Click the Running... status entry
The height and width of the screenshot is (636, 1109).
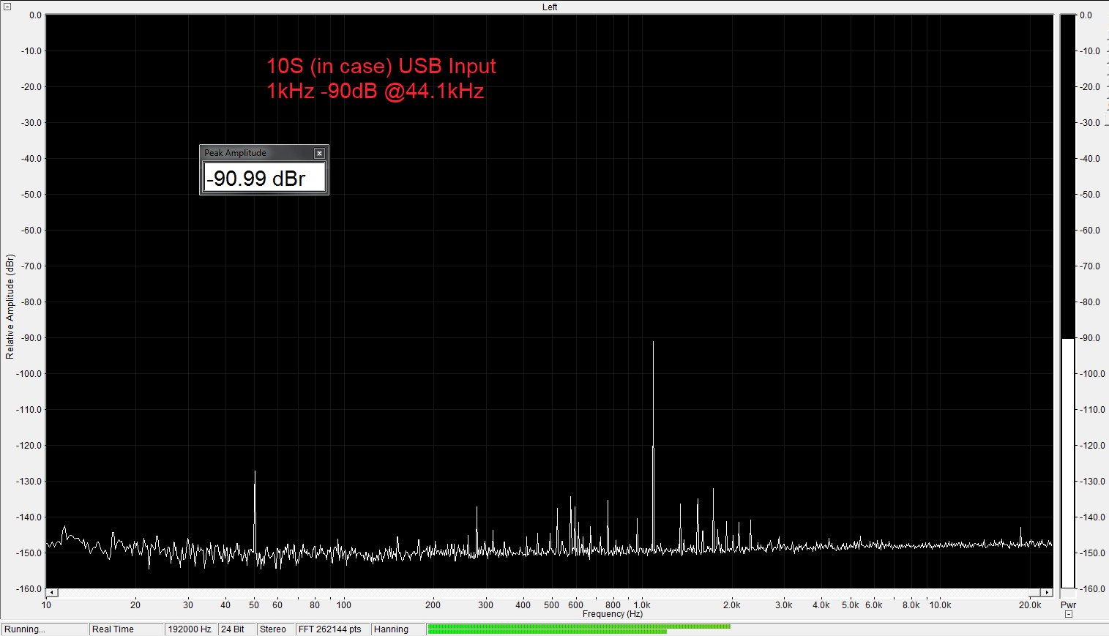pyautogui.click(x=44, y=629)
